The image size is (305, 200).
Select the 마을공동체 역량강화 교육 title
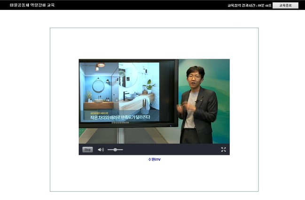32,5
